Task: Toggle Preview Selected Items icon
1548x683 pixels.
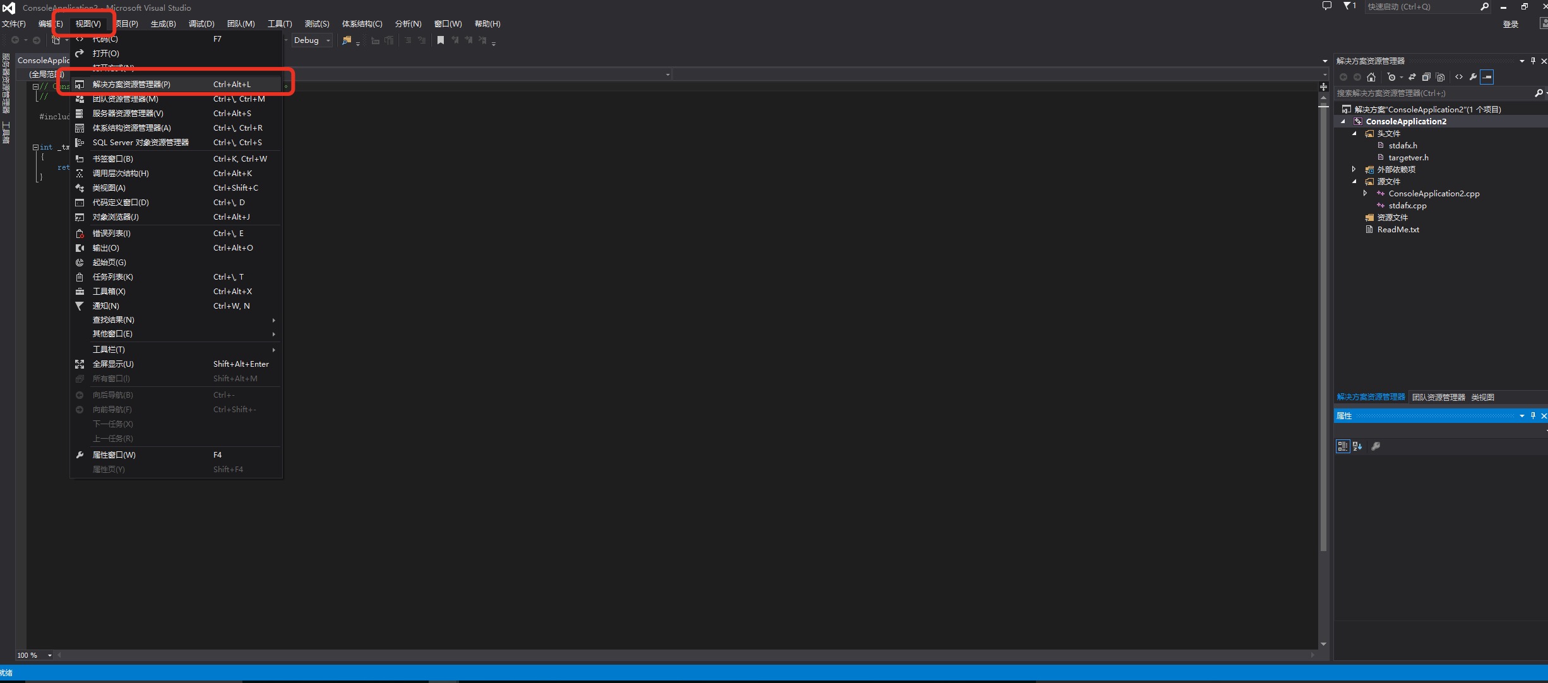Action: 1487,77
